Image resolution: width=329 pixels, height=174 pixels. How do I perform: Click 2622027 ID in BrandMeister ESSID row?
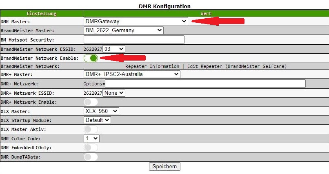click(93, 49)
